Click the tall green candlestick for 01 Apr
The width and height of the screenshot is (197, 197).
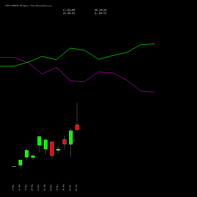click(71, 138)
